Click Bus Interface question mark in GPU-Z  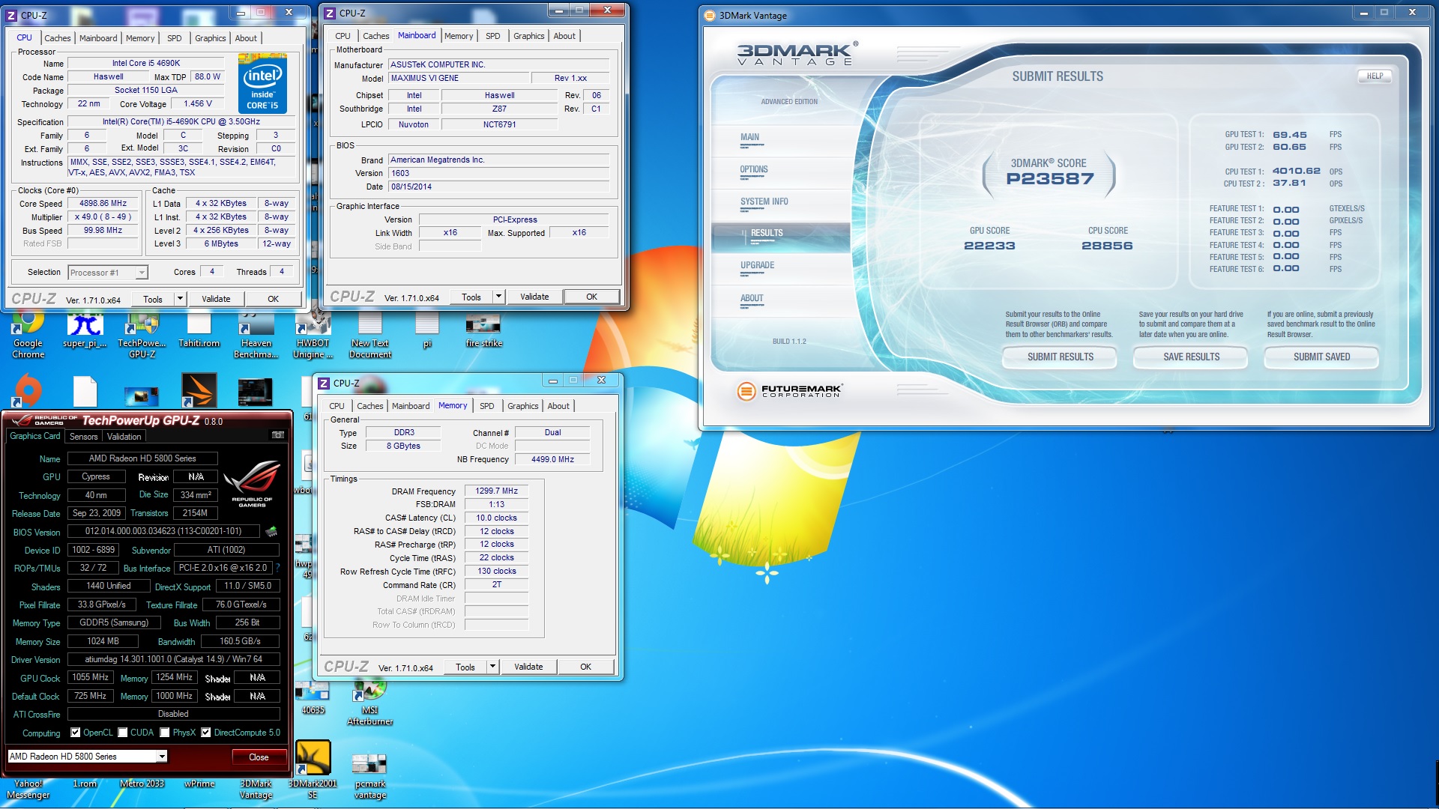point(277,568)
